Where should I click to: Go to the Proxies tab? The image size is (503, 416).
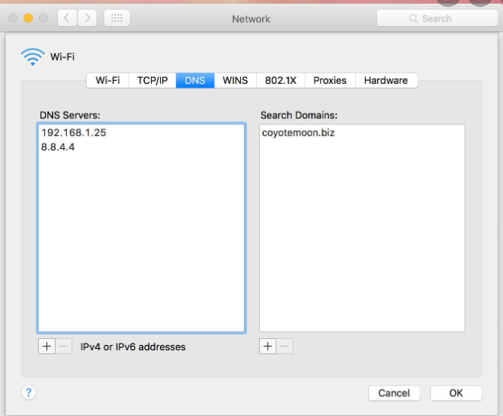click(x=330, y=80)
